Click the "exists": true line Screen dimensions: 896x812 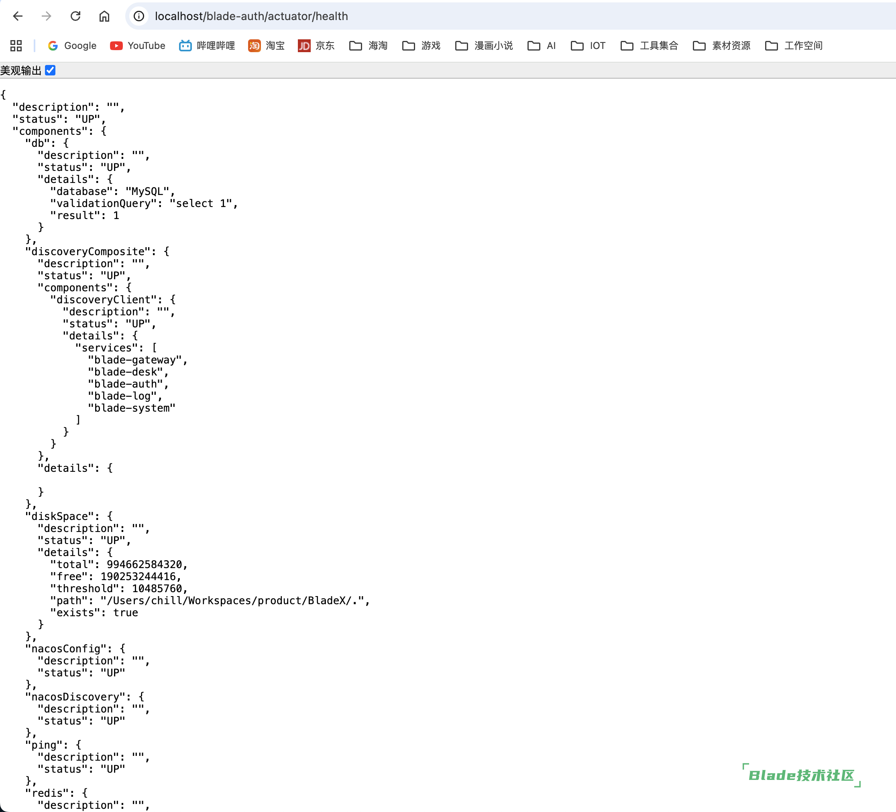coord(94,613)
